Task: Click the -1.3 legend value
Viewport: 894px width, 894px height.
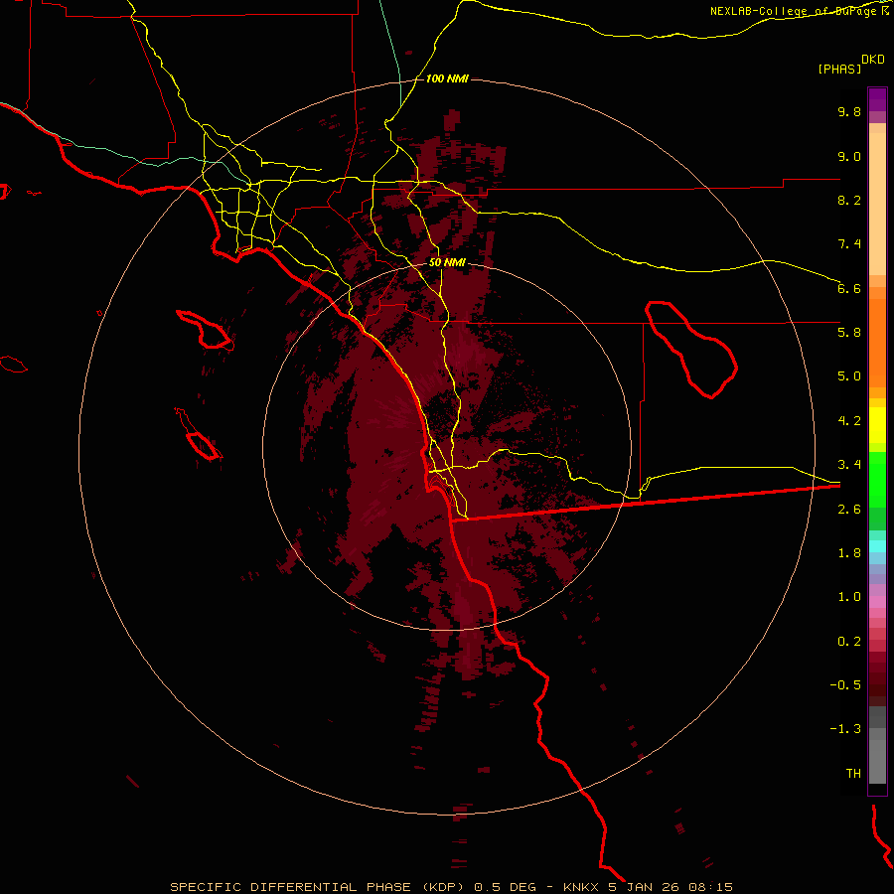Action: coord(845,729)
